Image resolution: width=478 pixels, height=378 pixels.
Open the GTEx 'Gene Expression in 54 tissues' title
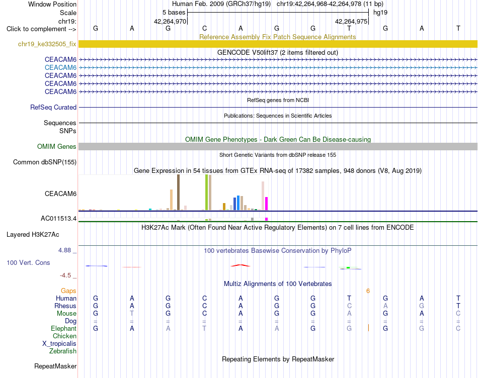pos(278,170)
